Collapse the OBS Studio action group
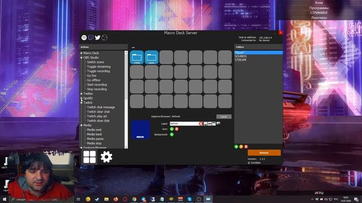This screenshot has width=362, height=203. [81, 58]
